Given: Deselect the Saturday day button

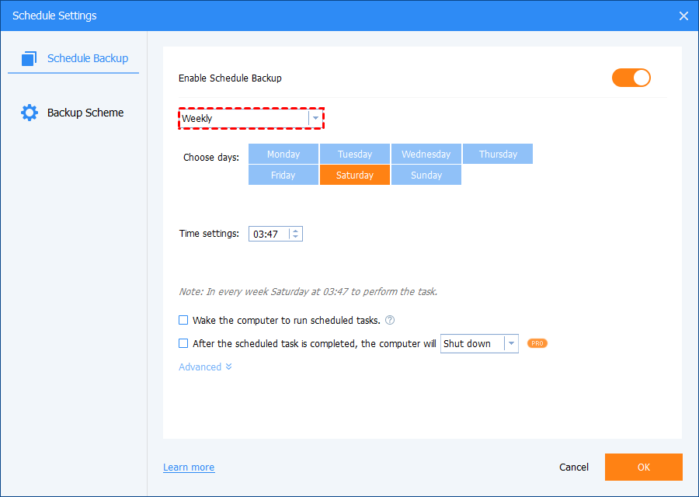Looking at the screenshot, I should click(x=355, y=175).
